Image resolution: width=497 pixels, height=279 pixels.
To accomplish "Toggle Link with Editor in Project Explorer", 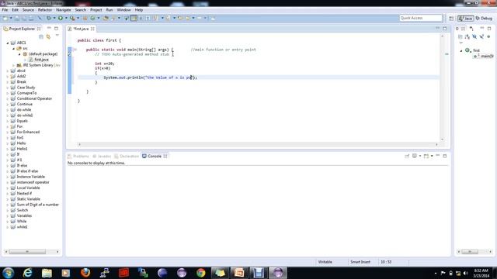I will click(x=48, y=36).
